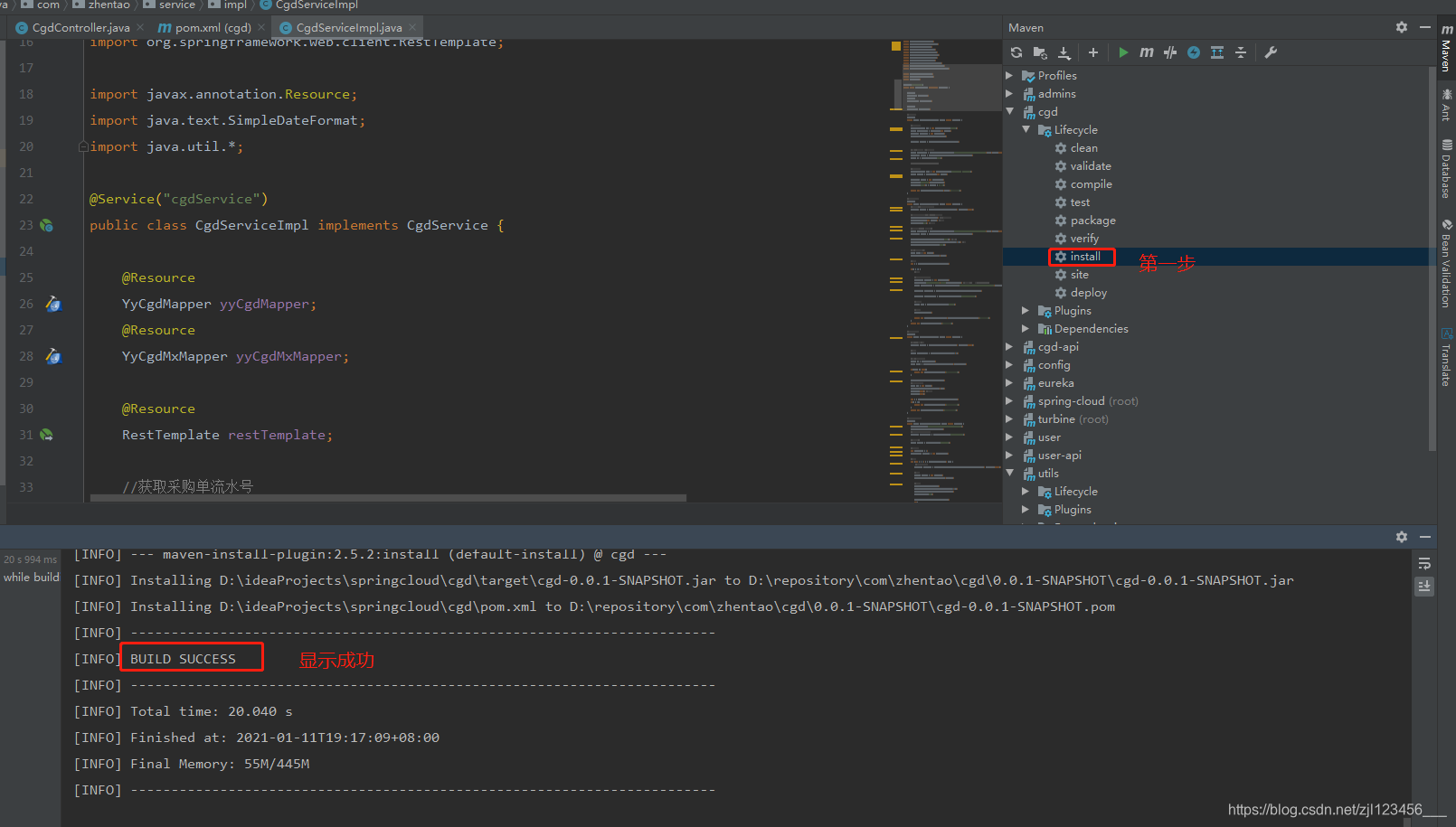This screenshot has width=1456, height=827.
Task: Select CgdServiceImpl.java editor tab
Action: [348, 28]
